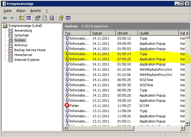Select the 18:05:10 Application Popup event
Viewport: 191px width, 138px height.
coord(125,101)
